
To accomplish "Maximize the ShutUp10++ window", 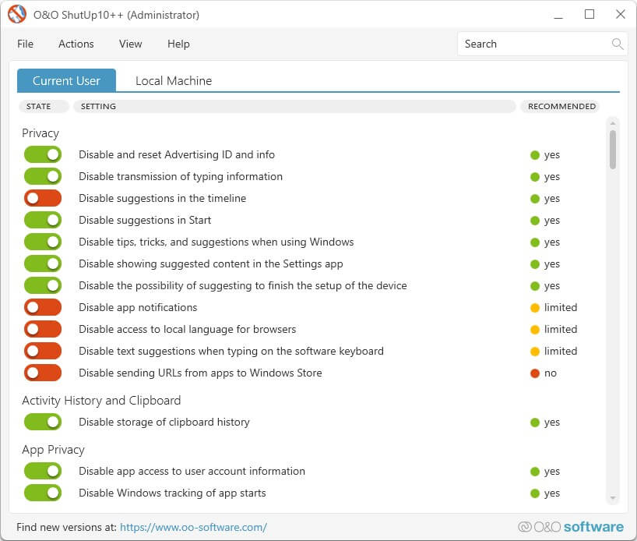I will pyautogui.click(x=589, y=15).
